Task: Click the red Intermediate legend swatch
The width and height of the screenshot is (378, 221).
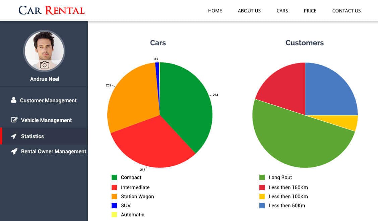Action: 114,187
